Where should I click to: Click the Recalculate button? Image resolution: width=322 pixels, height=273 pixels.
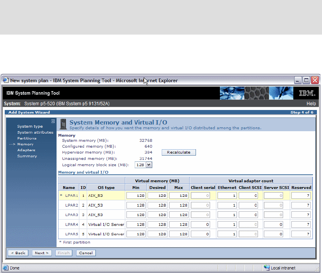[179, 152]
